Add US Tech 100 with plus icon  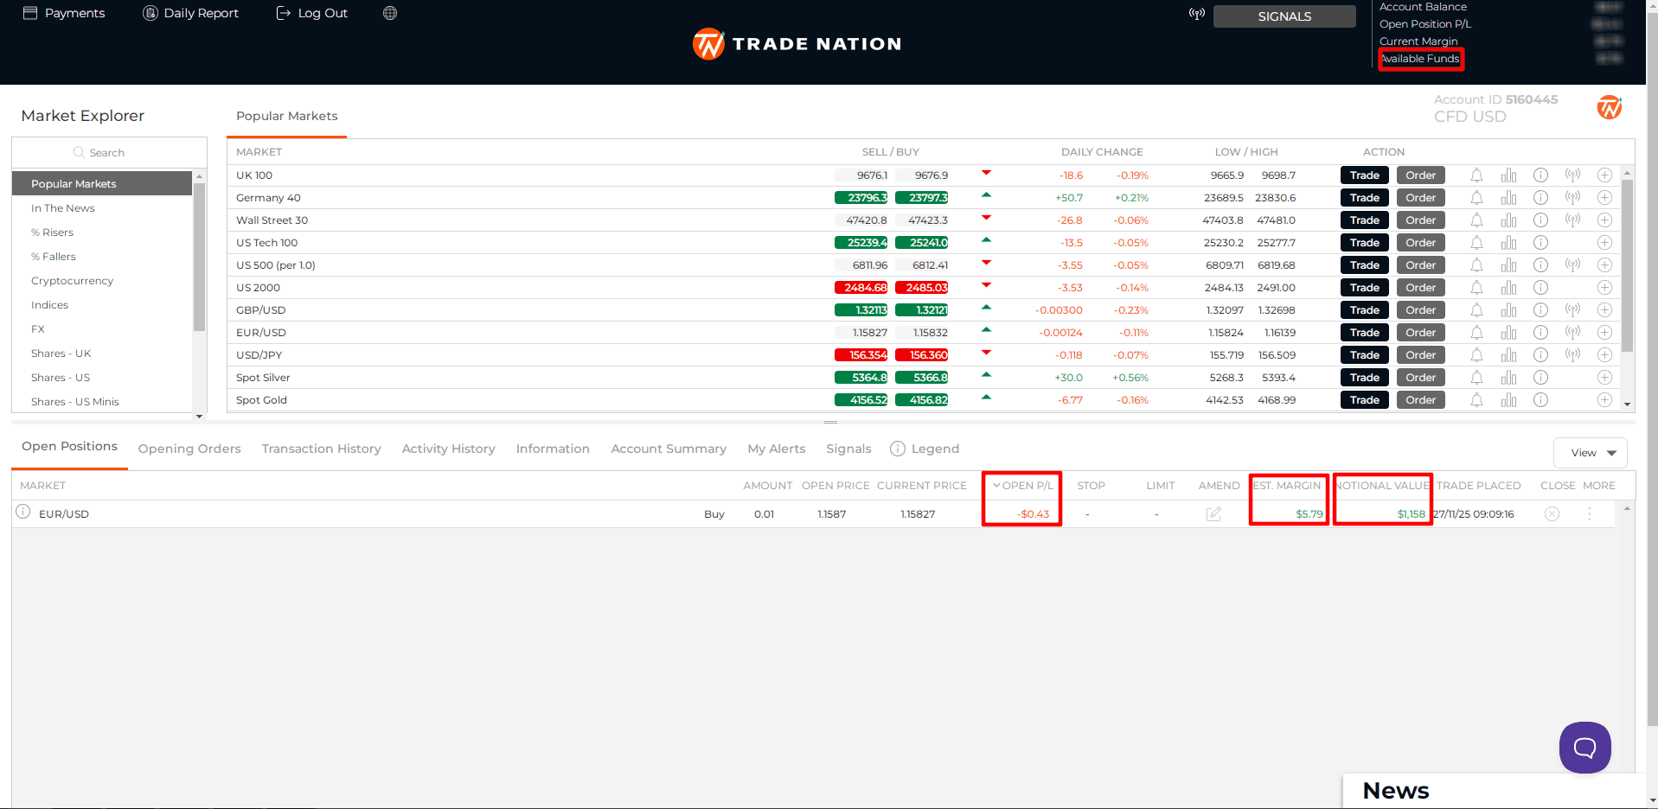(x=1604, y=243)
